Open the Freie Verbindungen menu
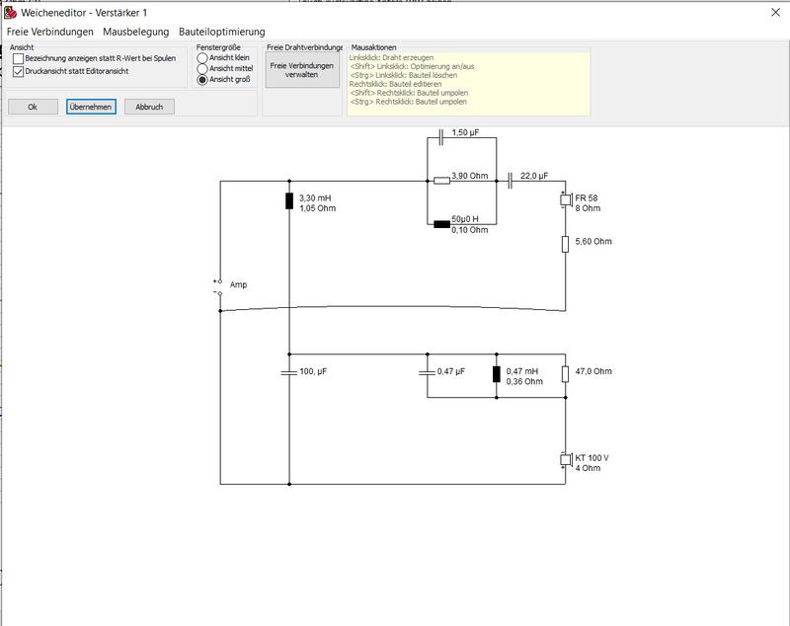Image resolution: width=790 pixels, height=626 pixels. click(x=50, y=32)
